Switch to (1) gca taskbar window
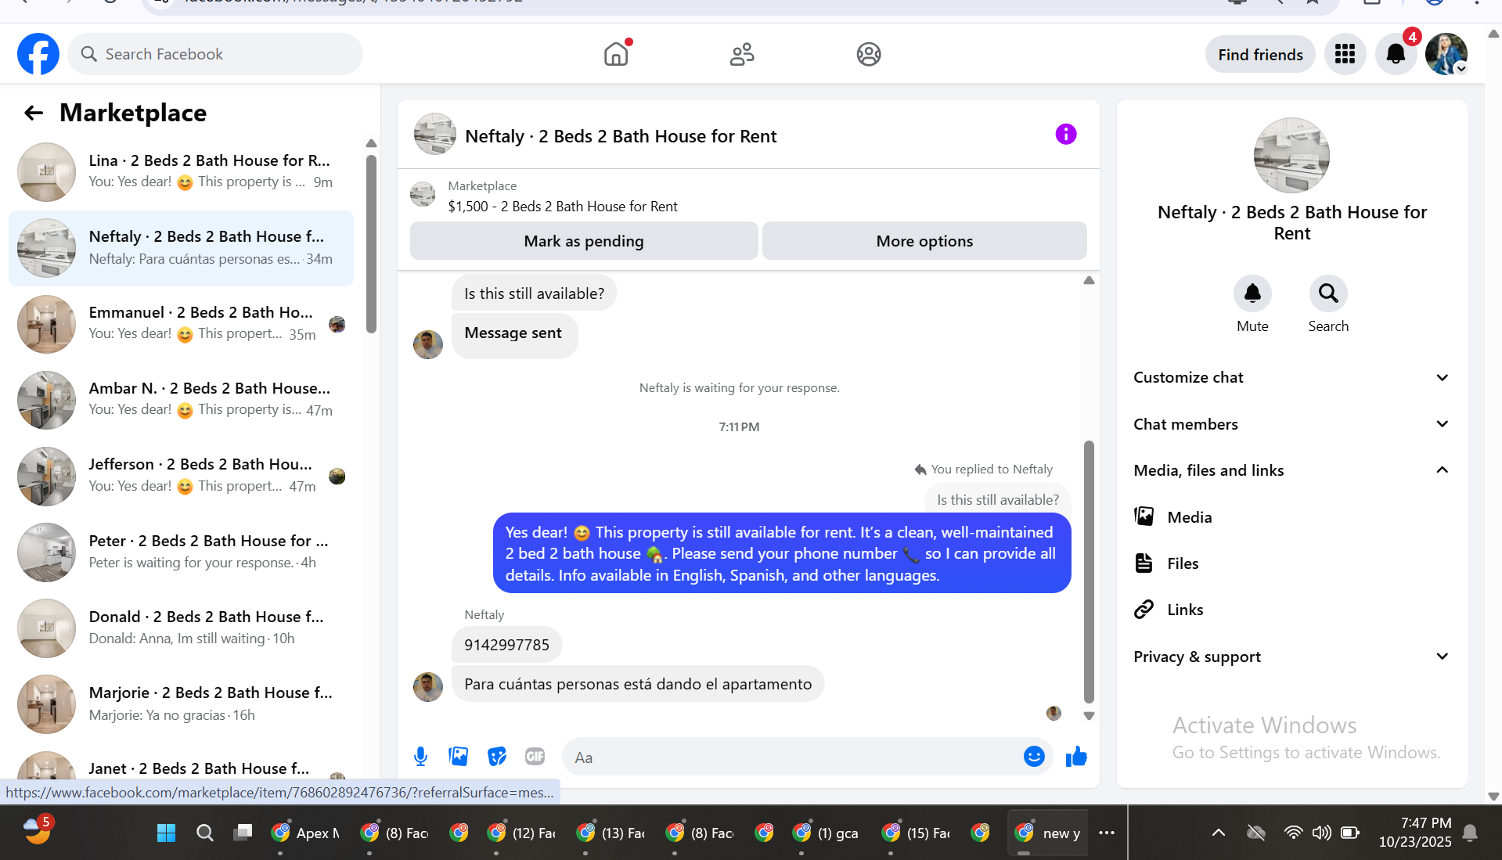The height and width of the screenshot is (860, 1502). pyautogui.click(x=827, y=833)
